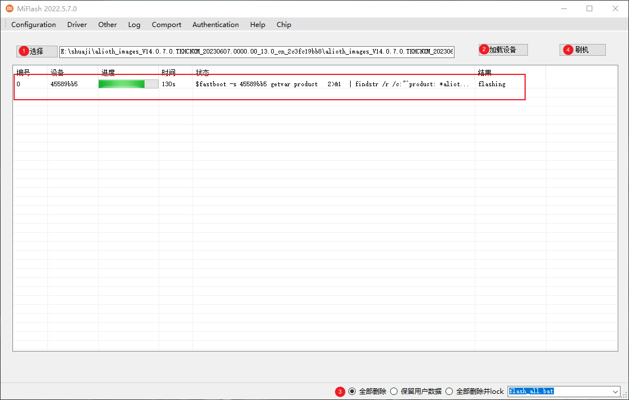Open the Chip menu
This screenshot has height=400, width=629.
(x=283, y=24)
